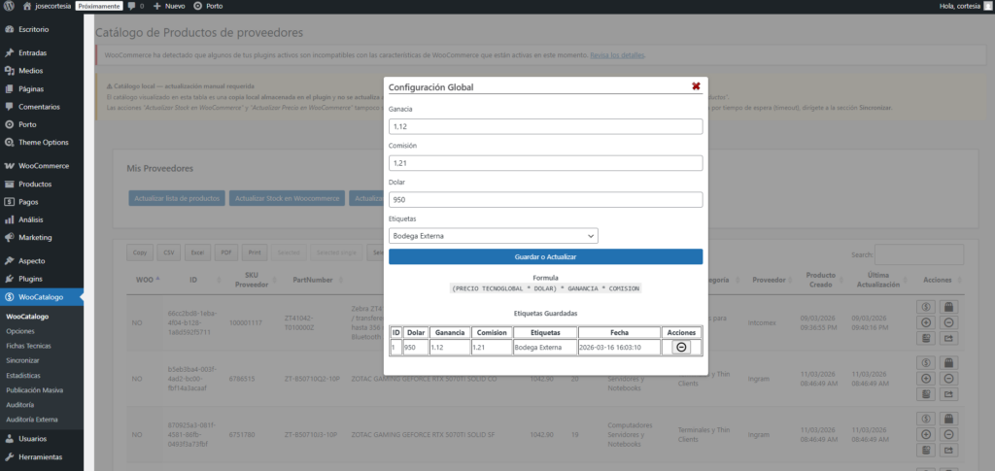The height and width of the screenshot is (471, 995).
Task: Focus the Comisión input field
Action: (545, 163)
